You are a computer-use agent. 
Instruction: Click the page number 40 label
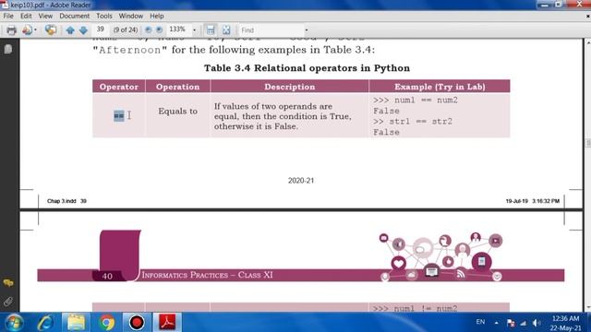click(107, 276)
